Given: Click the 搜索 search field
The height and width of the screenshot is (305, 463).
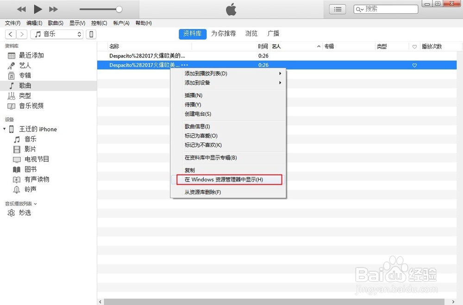Looking at the screenshot, I should [x=386, y=9].
